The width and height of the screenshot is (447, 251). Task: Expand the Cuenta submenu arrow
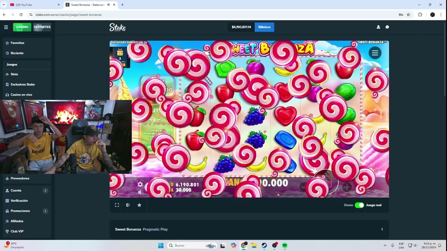45,190
